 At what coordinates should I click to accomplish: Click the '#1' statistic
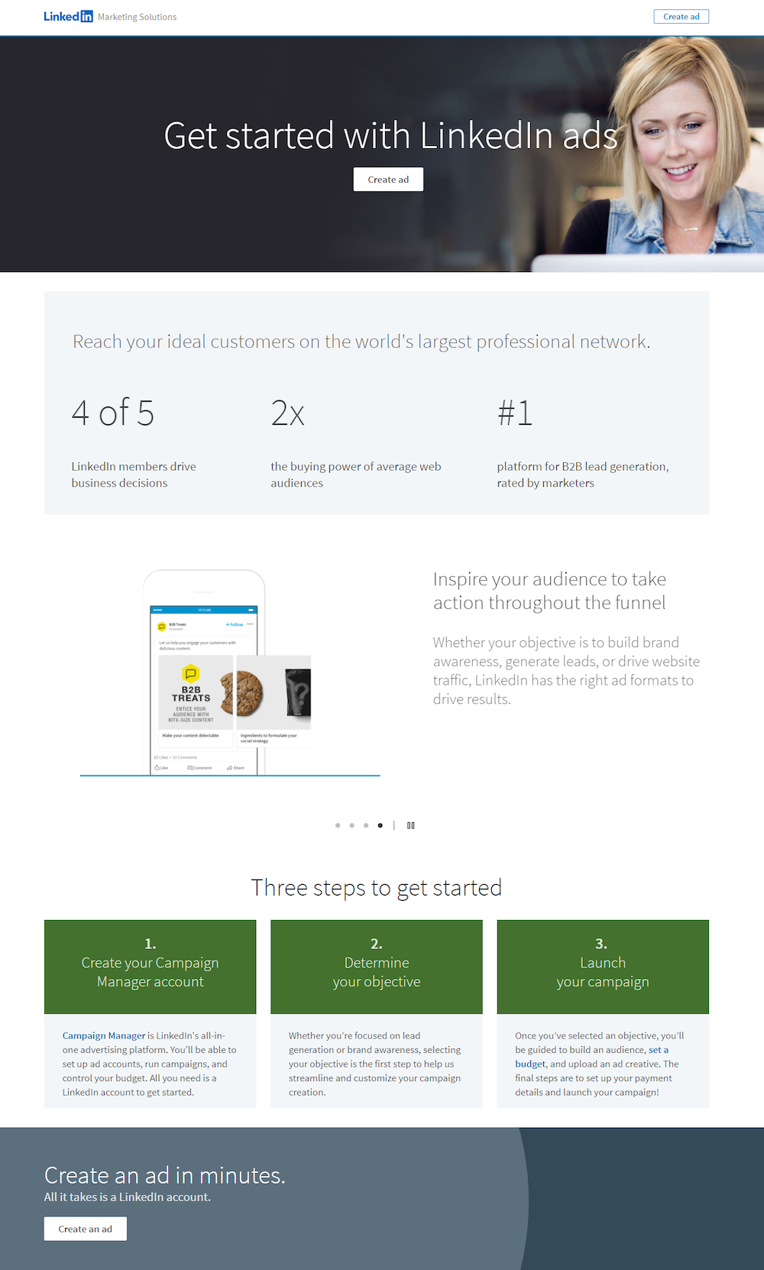point(515,413)
